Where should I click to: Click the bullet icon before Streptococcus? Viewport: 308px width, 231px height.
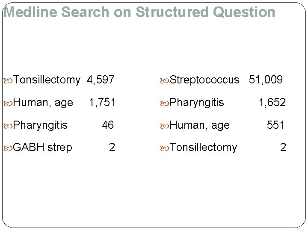point(165,80)
